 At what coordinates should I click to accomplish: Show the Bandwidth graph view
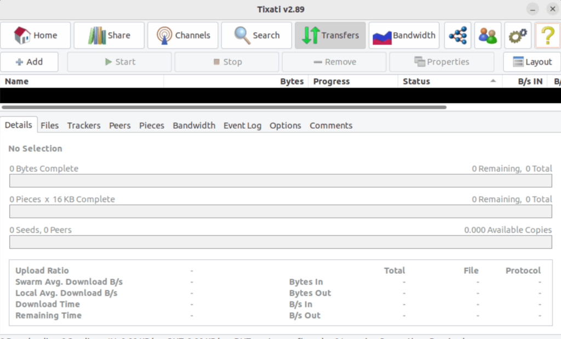pos(404,36)
